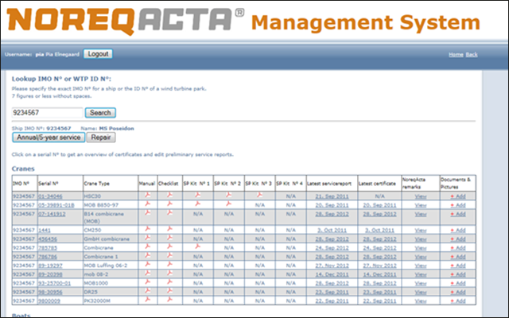
Task: Open SP Kit Nº 3 PDF for HSC30
Action: coord(259,195)
